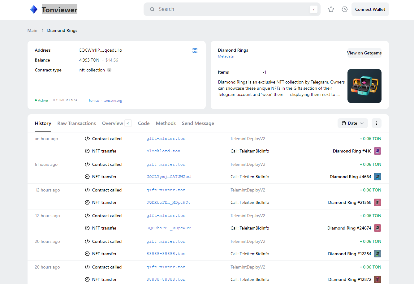Click Diamond Ring #4664 label
Screen dimensions: 414x284
[x=351, y=177]
